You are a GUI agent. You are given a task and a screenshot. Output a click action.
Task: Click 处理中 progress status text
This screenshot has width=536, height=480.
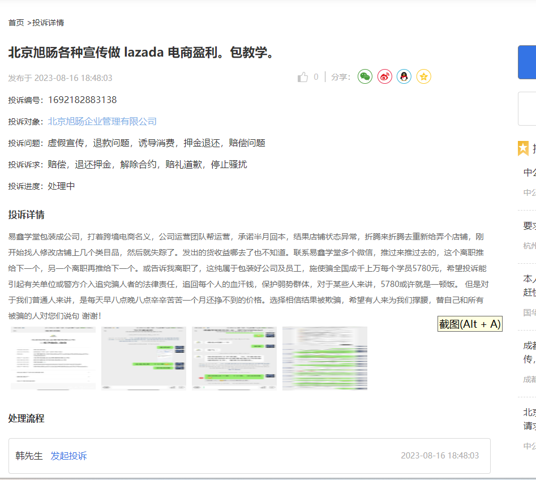tap(61, 186)
